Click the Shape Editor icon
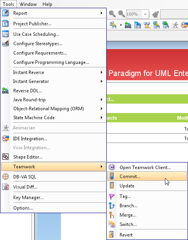 click(x=5, y=157)
